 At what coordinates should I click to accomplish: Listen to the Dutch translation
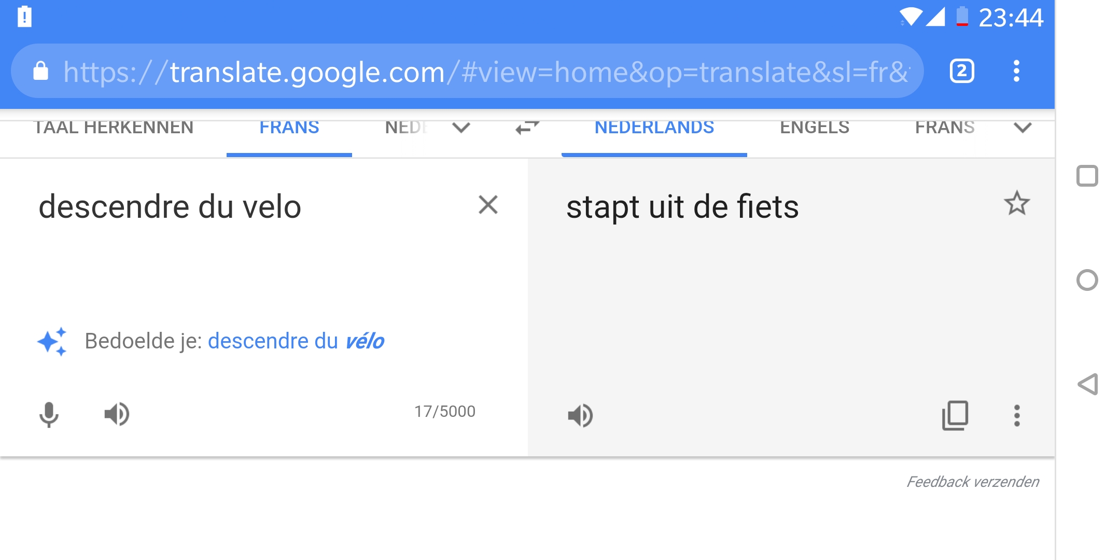pos(580,415)
